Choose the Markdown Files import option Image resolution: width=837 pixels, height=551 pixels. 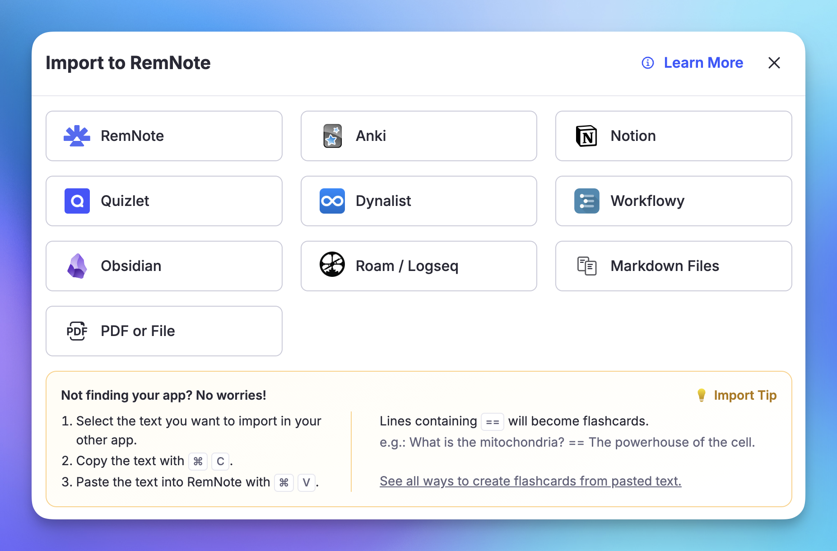coord(673,266)
